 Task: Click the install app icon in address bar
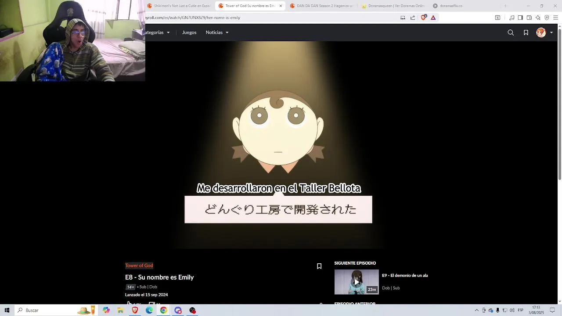point(403,18)
